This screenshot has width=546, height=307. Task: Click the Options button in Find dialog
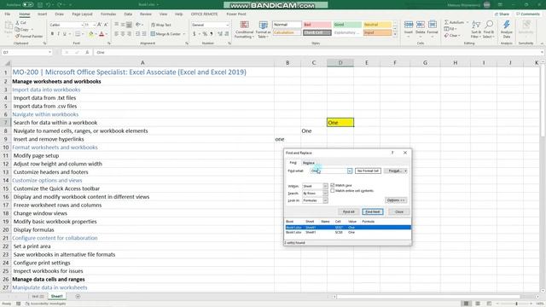point(396,200)
